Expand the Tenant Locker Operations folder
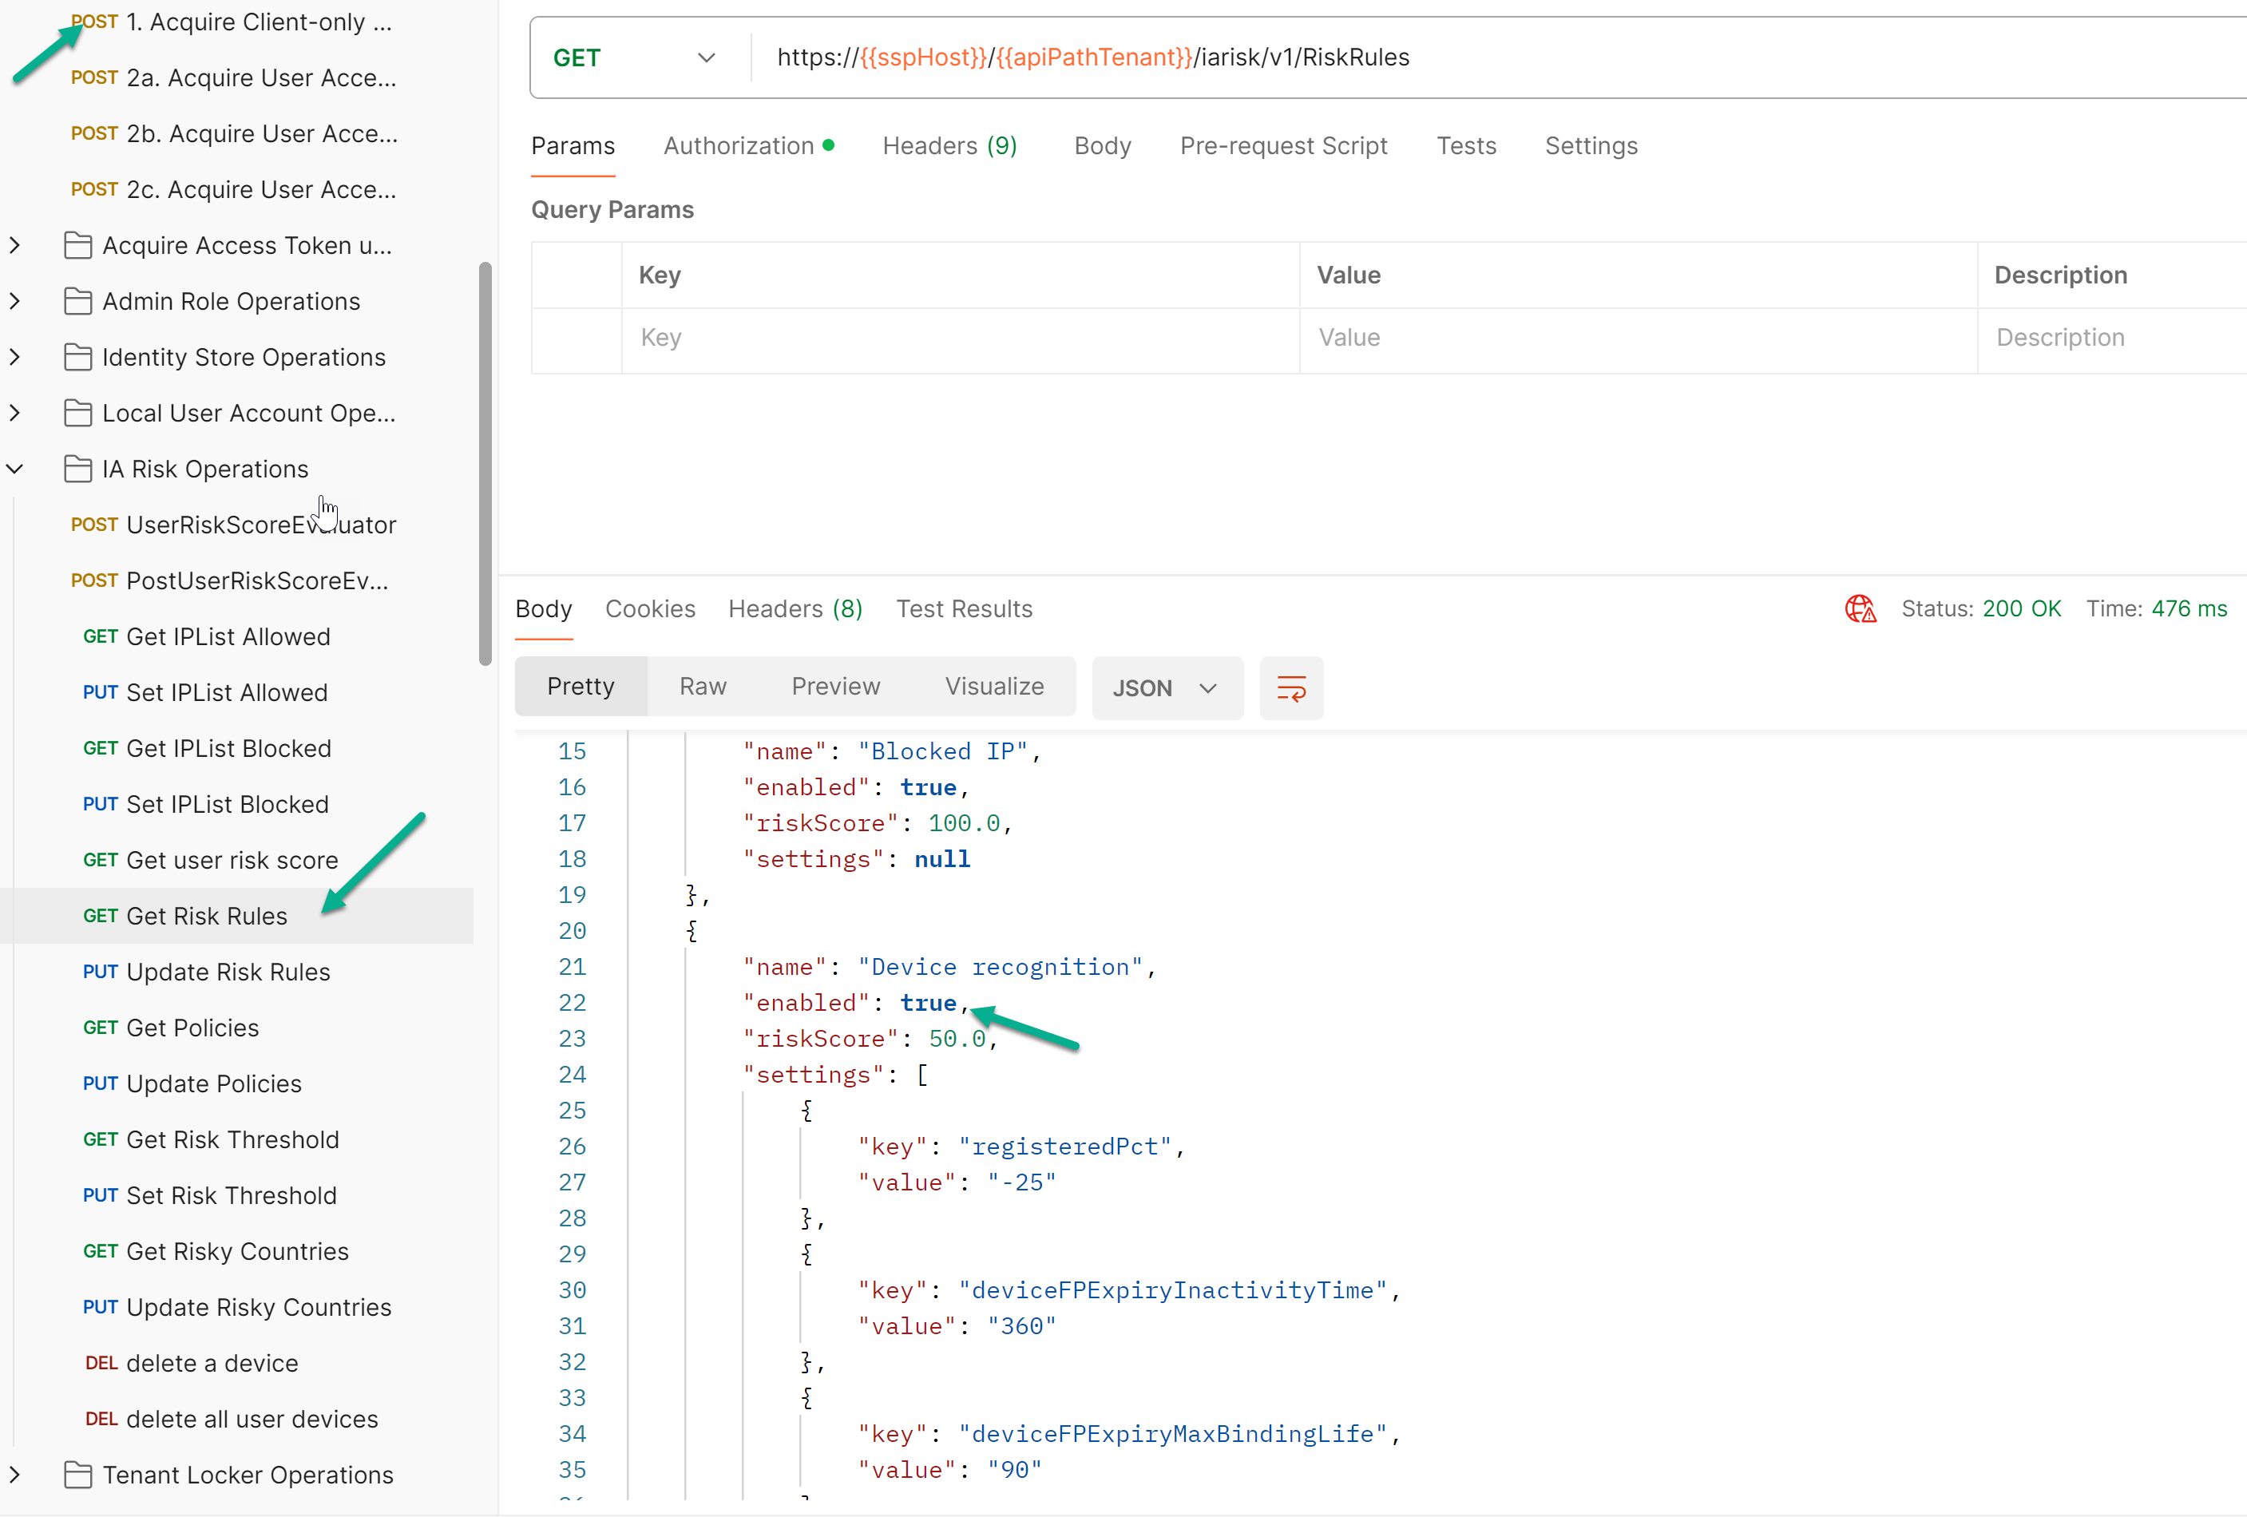Image resolution: width=2247 pixels, height=1517 pixels. click(15, 1475)
